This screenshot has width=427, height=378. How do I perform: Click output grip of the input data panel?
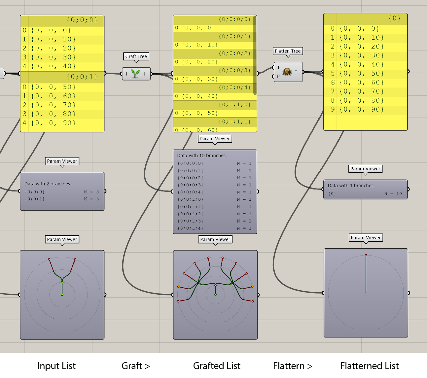click(105, 74)
